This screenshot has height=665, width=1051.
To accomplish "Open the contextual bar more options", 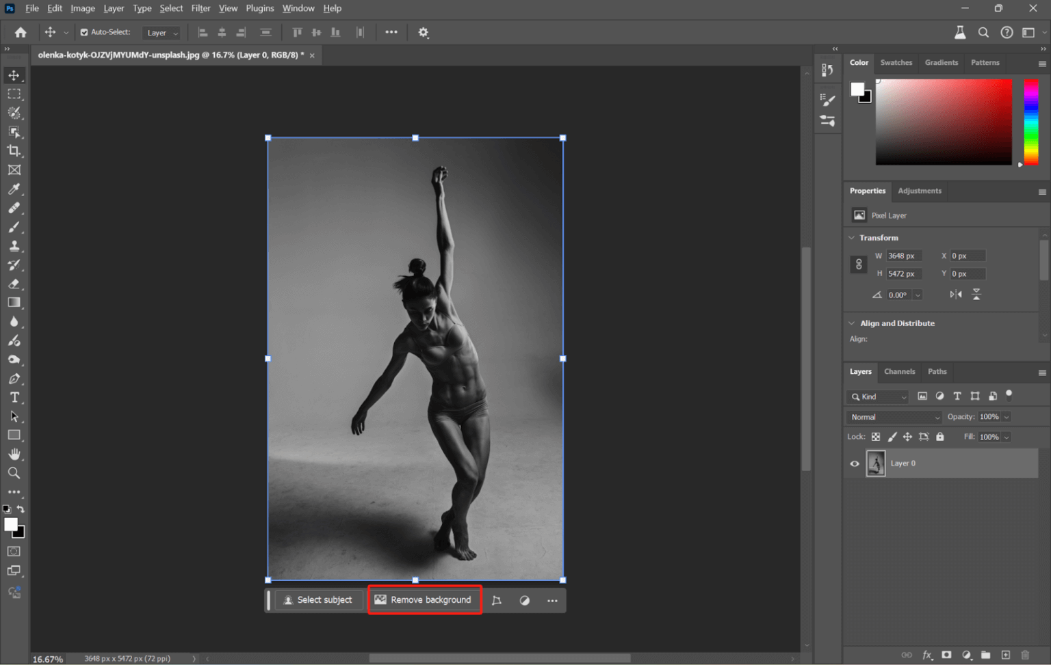I will tap(552, 601).
